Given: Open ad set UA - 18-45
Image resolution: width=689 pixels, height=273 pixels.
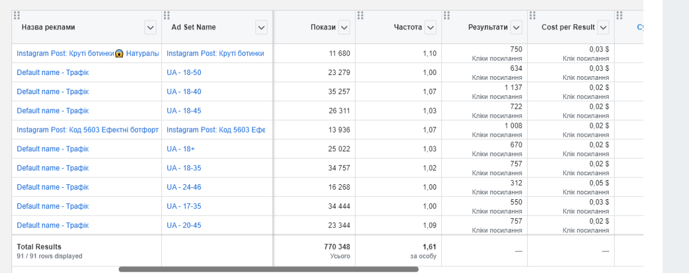Looking at the screenshot, I should tap(184, 111).
